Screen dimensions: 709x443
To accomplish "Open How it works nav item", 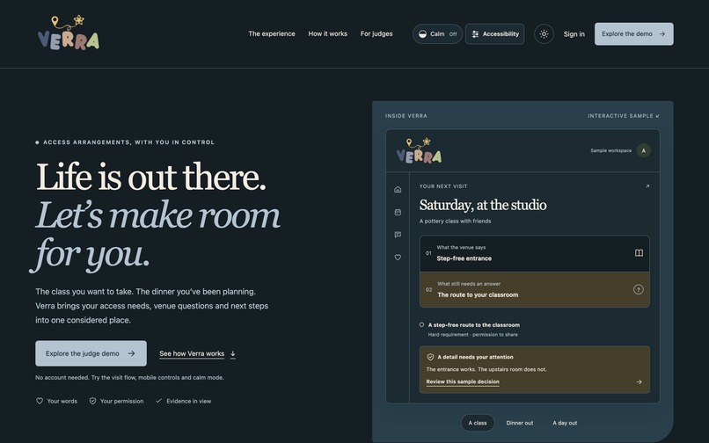I will [x=327, y=33].
